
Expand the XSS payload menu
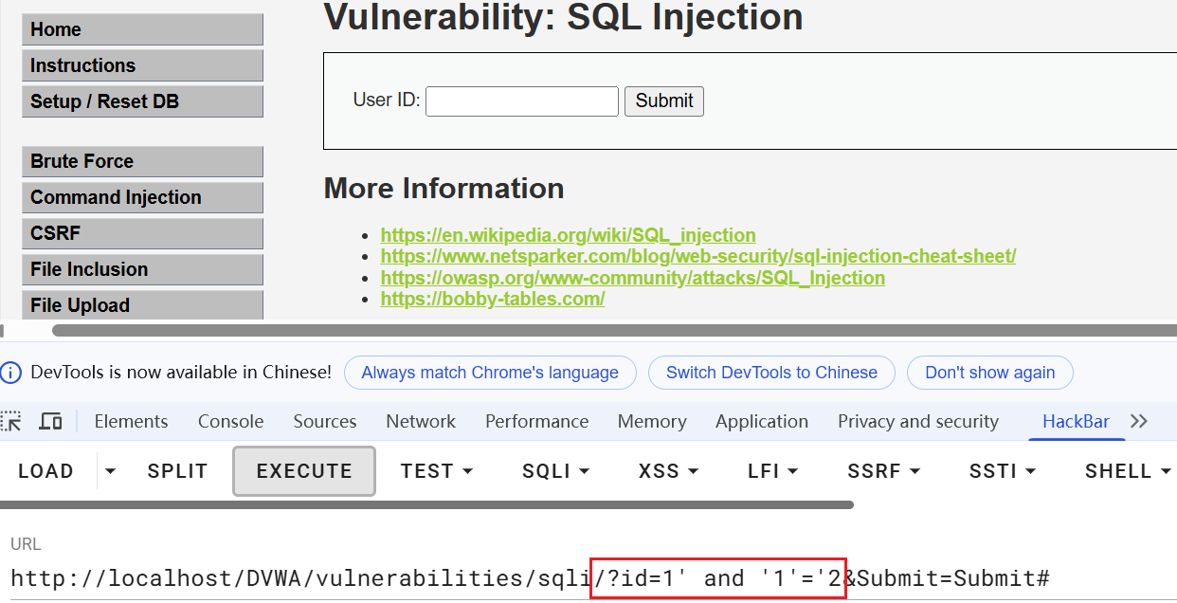[668, 471]
